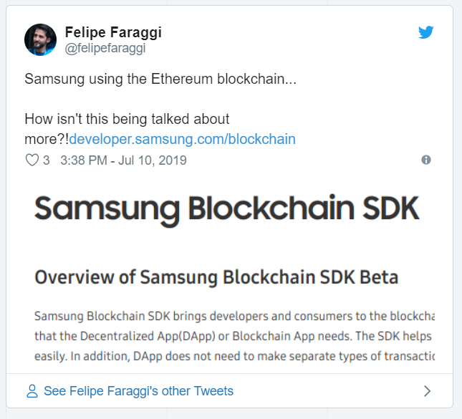Open the developer.samsung.com/blockchain link
This screenshot has height=419, width=462.
(x=183, y=139)
